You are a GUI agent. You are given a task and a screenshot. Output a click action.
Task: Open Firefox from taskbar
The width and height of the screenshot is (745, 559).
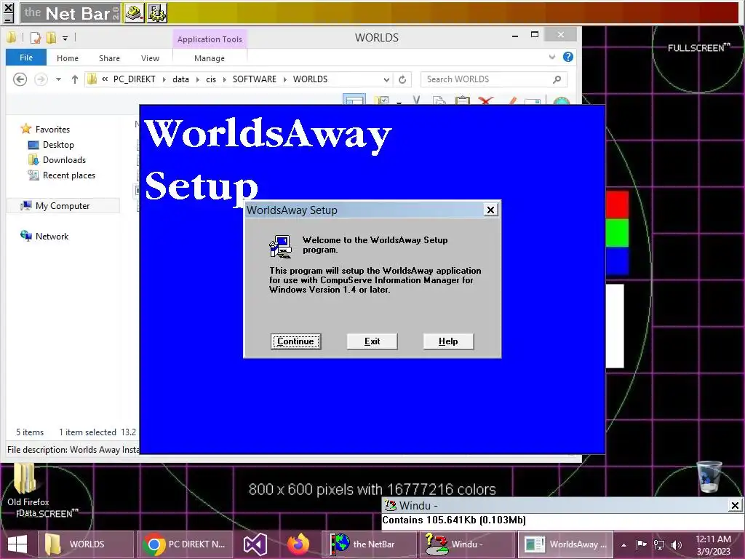point(298,544)
